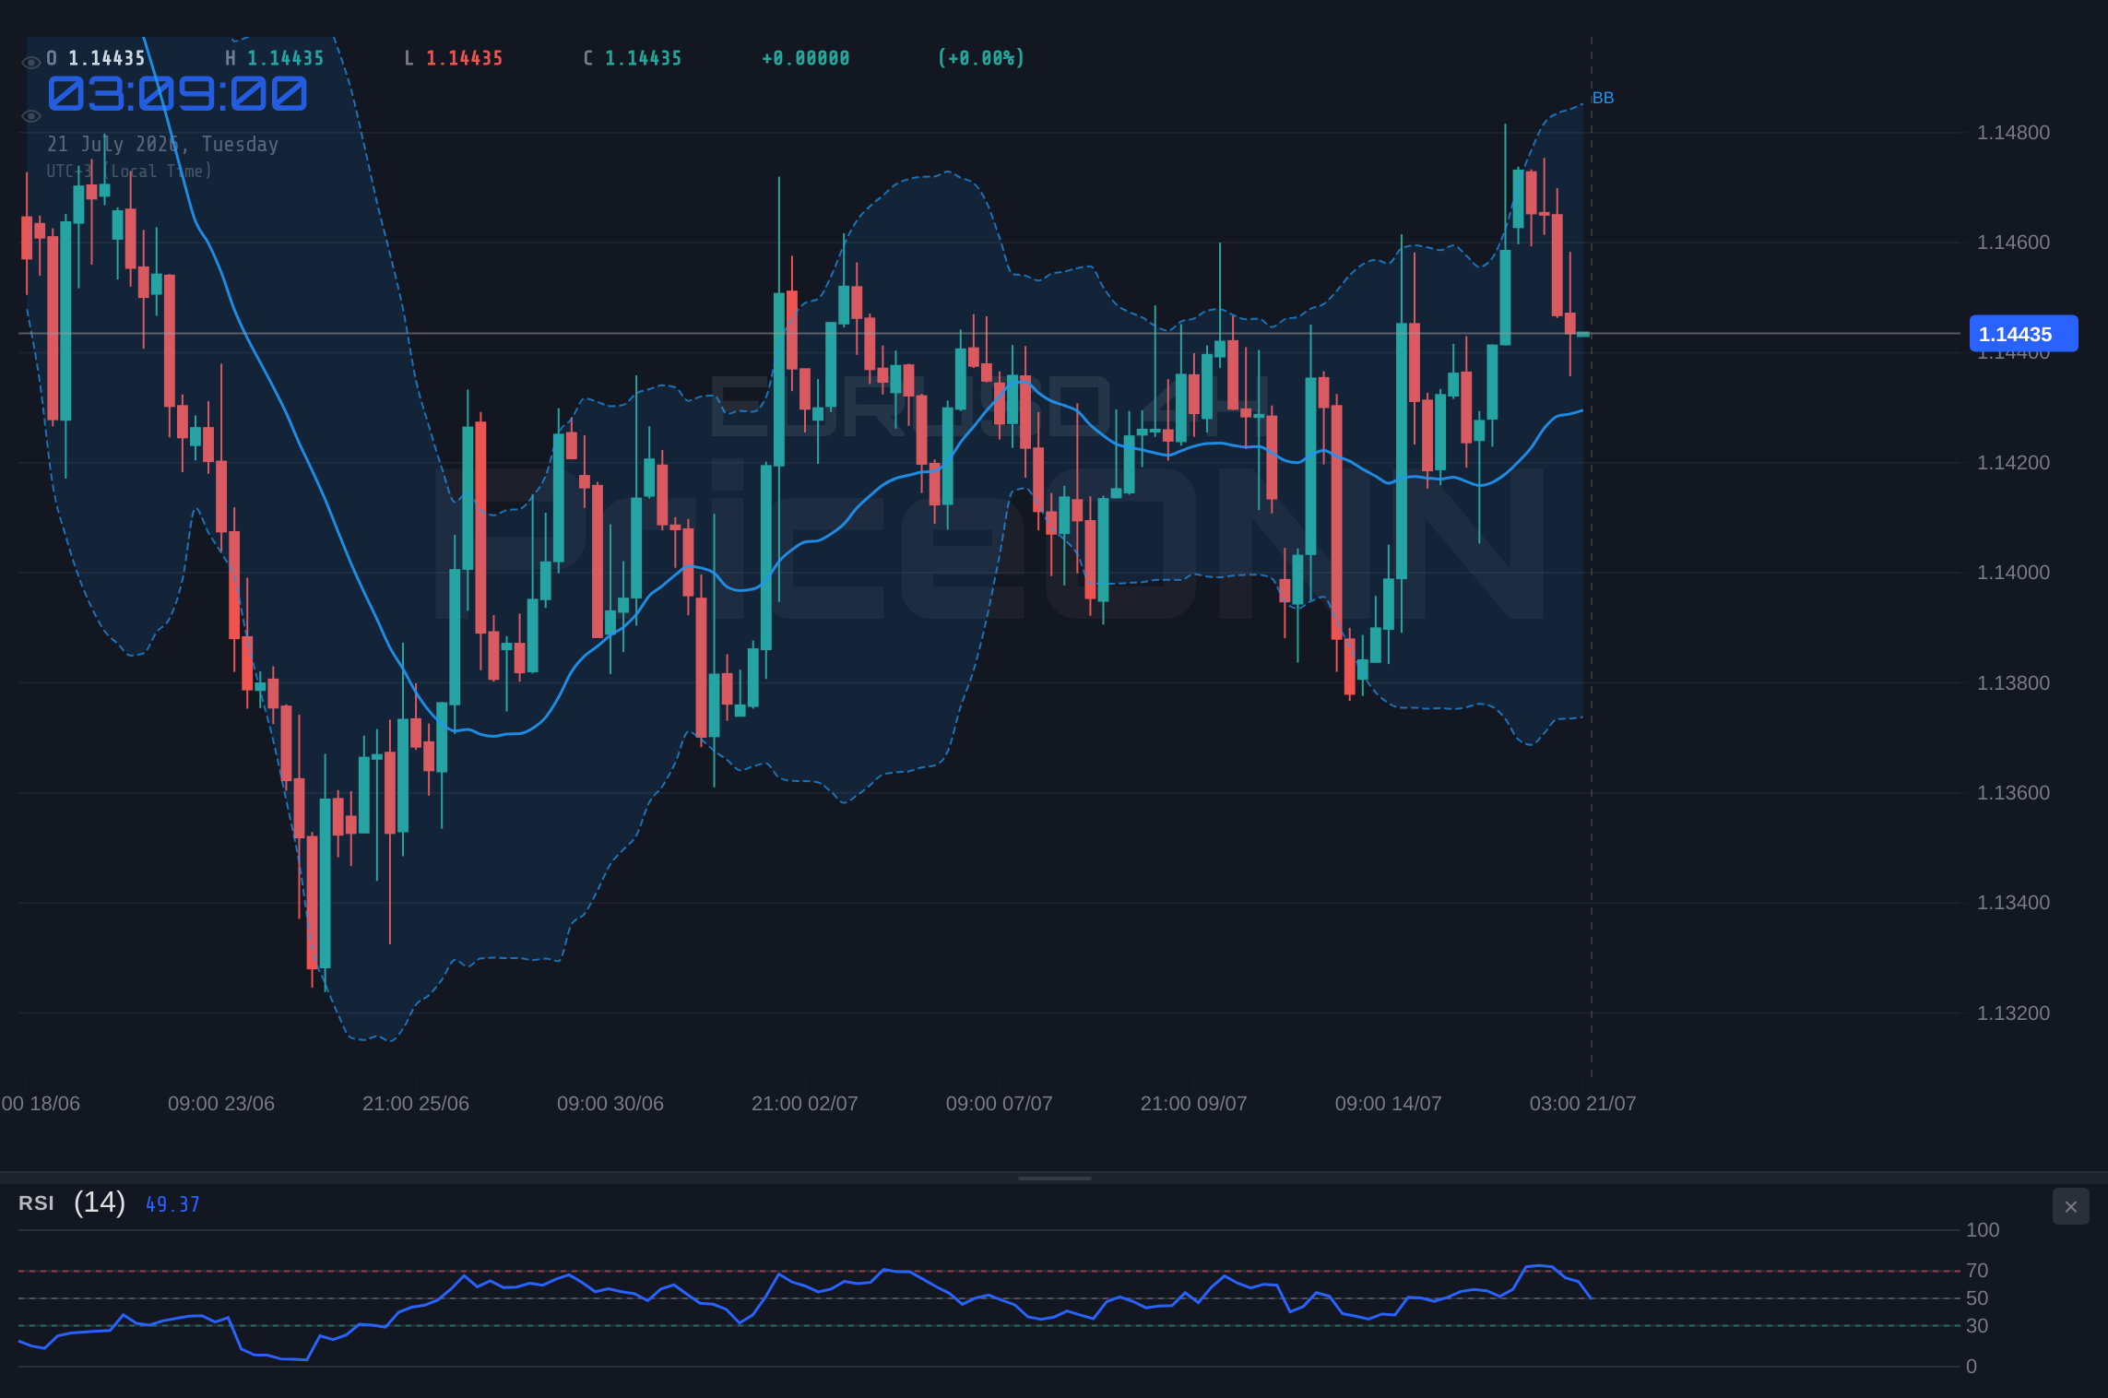Click the 1.14000 price axis label
Screen dimensions: 2108x1398
2013,573
